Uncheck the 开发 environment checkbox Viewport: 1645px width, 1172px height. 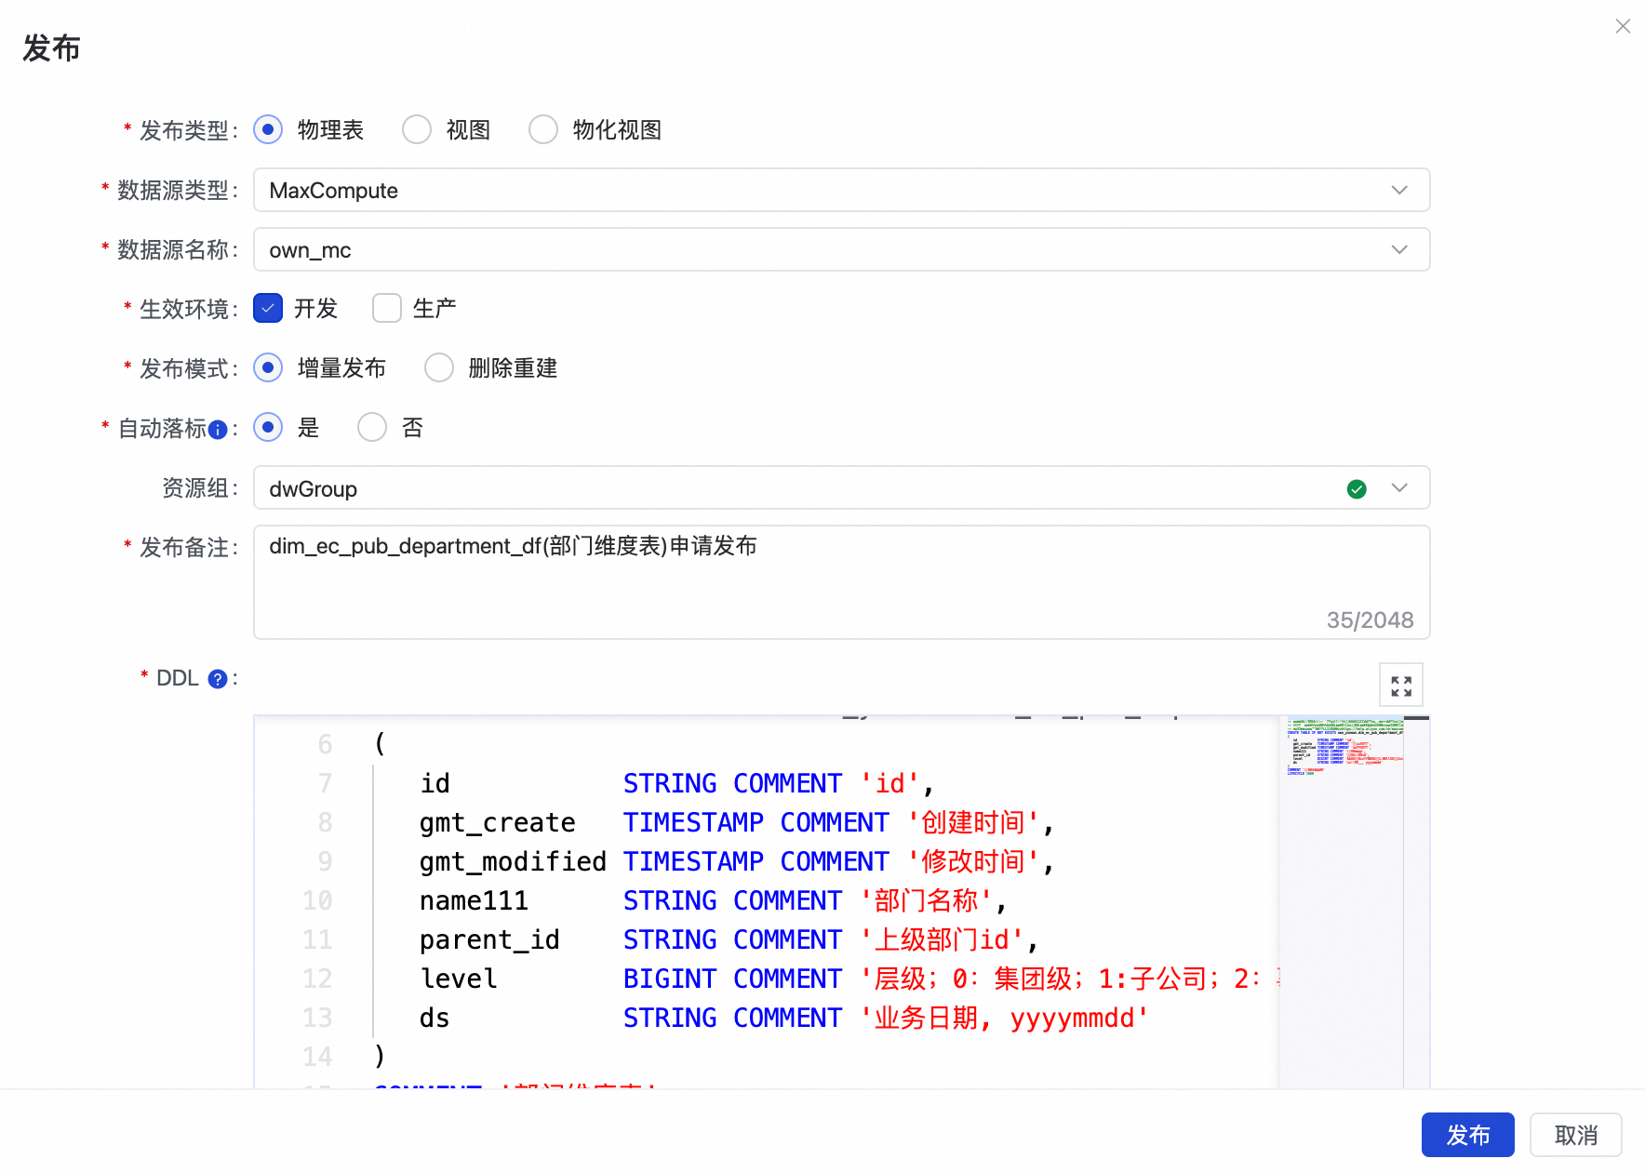(x=267, y=308)
